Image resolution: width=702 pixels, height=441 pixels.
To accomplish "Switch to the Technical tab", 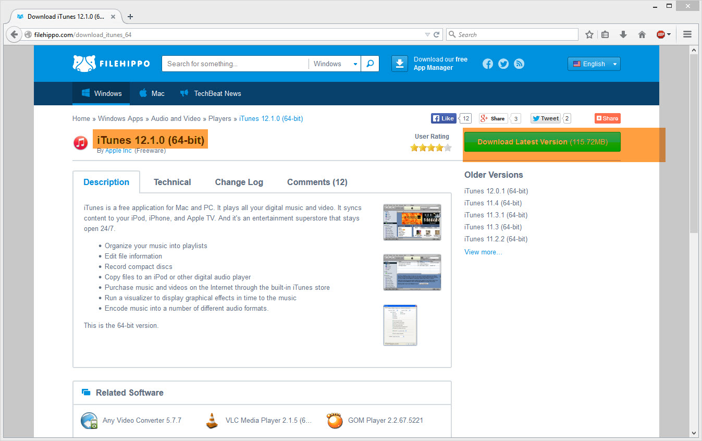I will pos(173,182).
